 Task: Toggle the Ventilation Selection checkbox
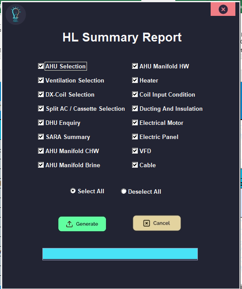(41, 80)
